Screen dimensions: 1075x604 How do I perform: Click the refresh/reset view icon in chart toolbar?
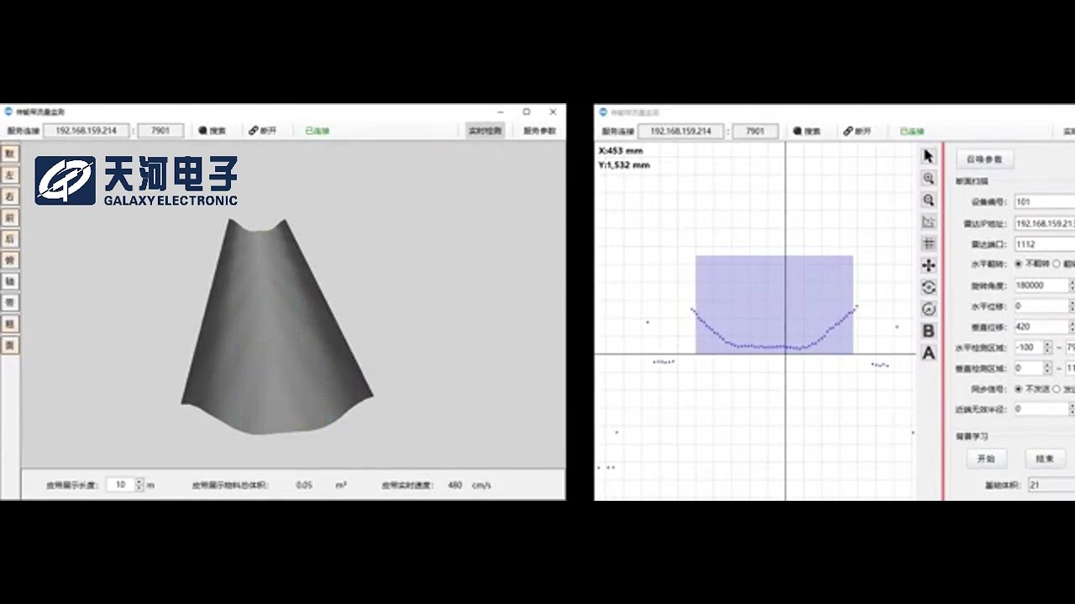pos(928,287)
